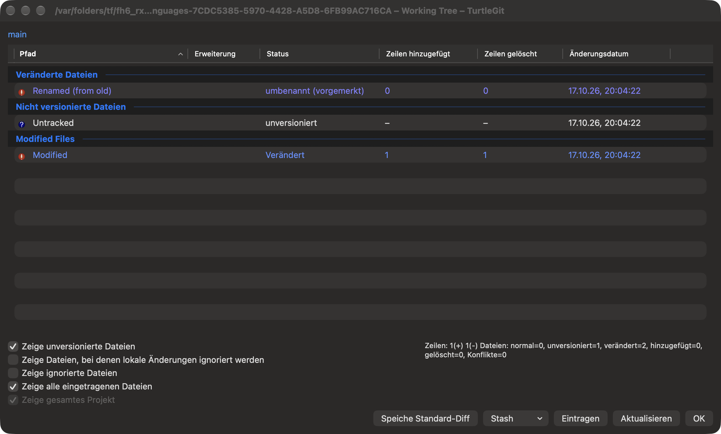
Task: Select the Renamed (from old) file row
Action: pos(360,91)
